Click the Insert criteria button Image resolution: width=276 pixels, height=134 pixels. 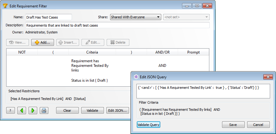[x=68, y=42]
